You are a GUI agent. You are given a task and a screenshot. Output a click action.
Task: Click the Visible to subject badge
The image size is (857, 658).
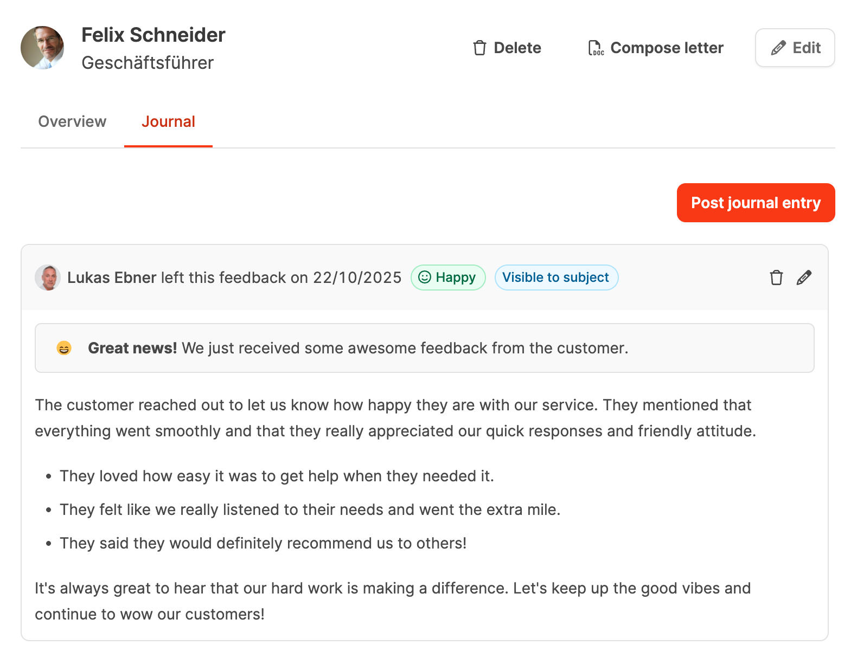pyautogui.click(x=556, y=278)
